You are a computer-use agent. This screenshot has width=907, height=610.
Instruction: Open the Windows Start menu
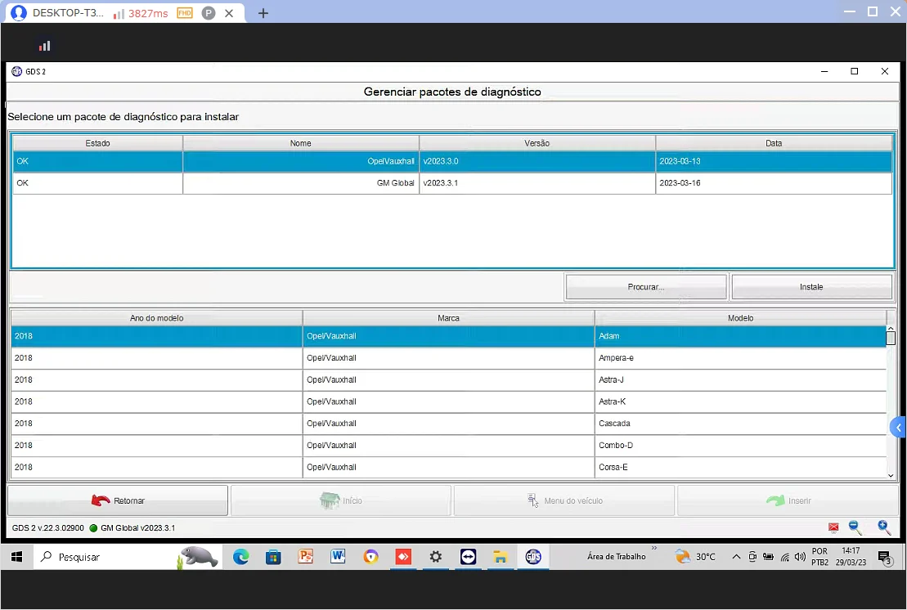tap(17, 557)
